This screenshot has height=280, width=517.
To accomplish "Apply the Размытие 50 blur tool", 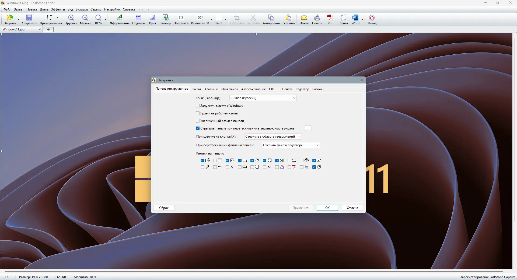I will pos(200,19).
